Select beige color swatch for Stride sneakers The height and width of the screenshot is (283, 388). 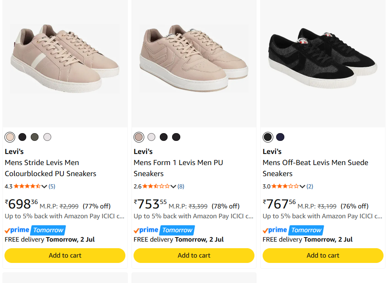[10, 137]
